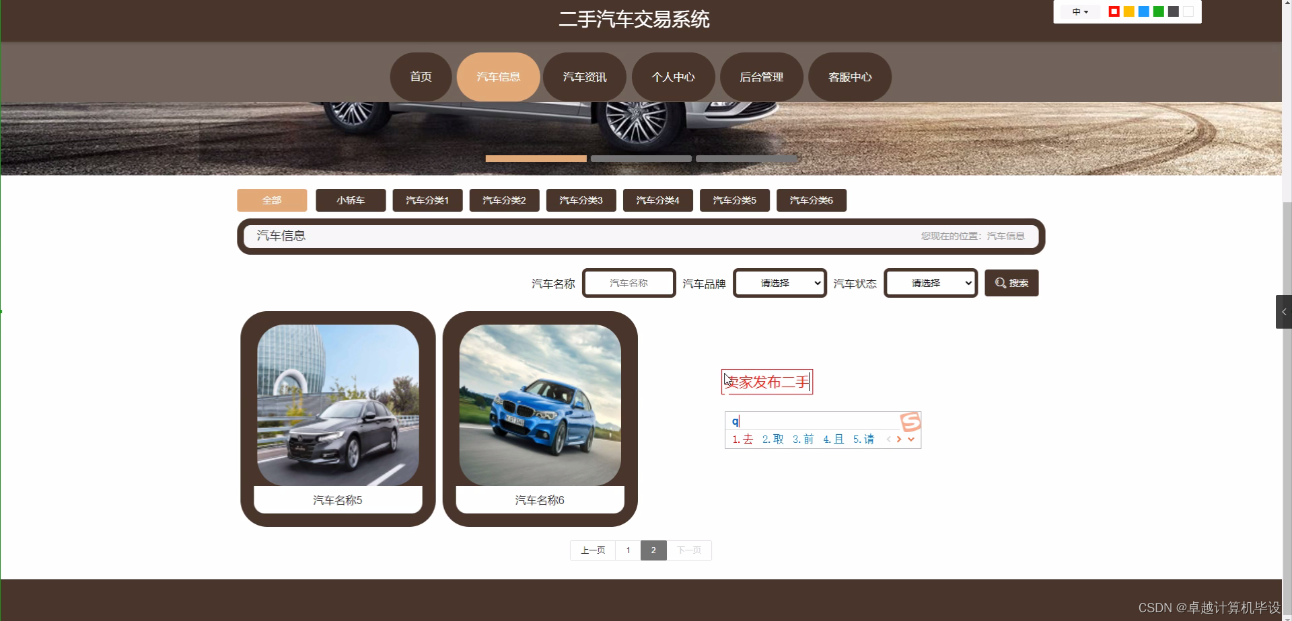Click the next candidate page arrow in IME
1292x621 pixels.
[899, 439]
